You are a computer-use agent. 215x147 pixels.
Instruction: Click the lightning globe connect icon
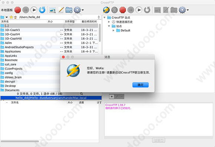pyautogui.click(x=106, y=10)
